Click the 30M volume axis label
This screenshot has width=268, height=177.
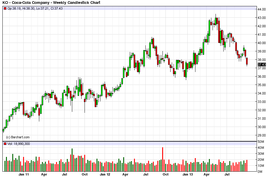click(261, 154)
